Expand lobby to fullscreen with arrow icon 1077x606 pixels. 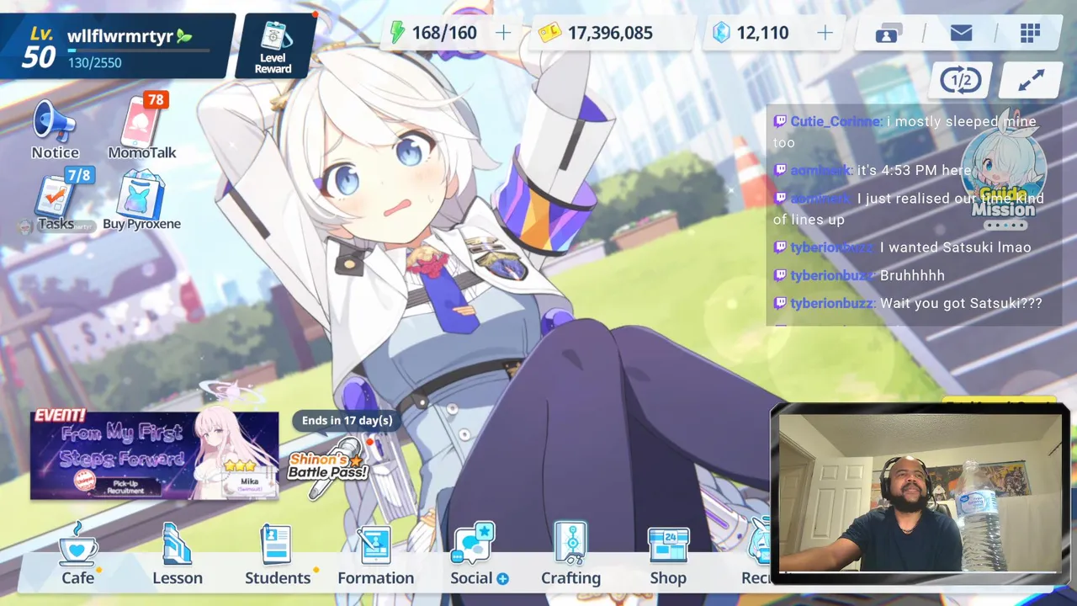tap(1031, 81)
